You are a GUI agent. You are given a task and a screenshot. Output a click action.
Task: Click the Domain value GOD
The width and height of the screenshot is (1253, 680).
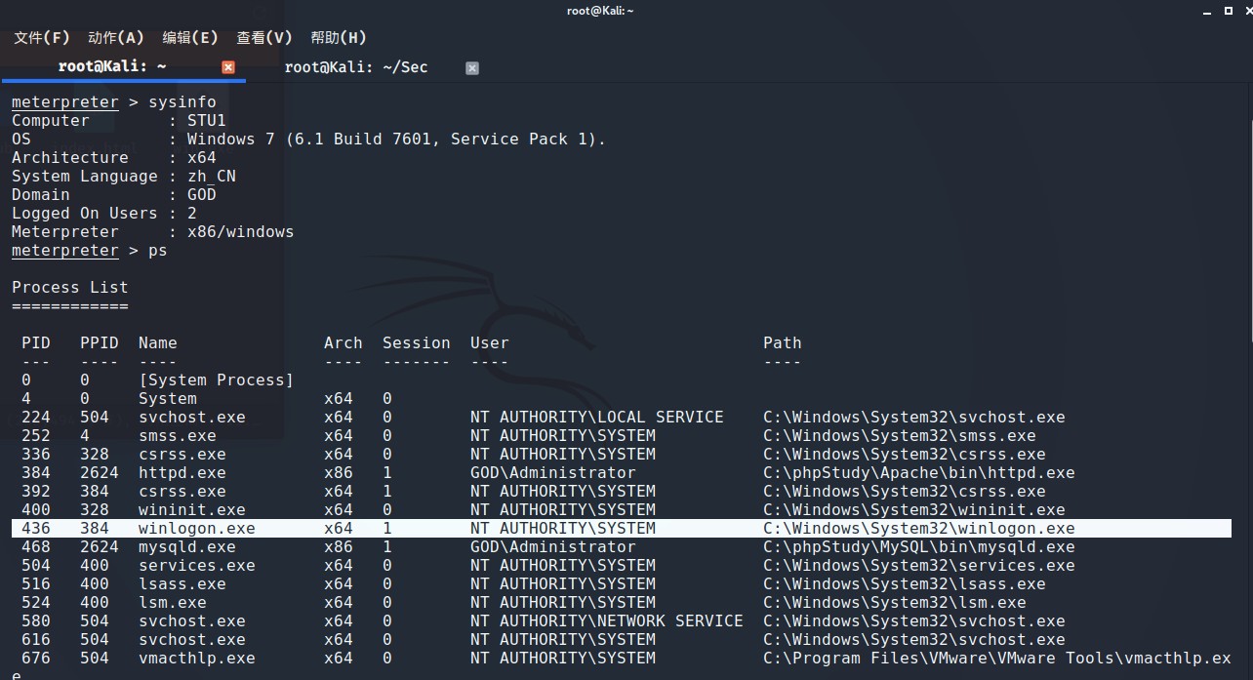coord(202,195)
